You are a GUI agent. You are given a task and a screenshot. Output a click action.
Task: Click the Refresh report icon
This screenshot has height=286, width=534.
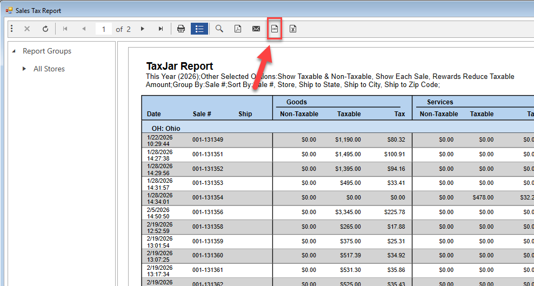45,29
